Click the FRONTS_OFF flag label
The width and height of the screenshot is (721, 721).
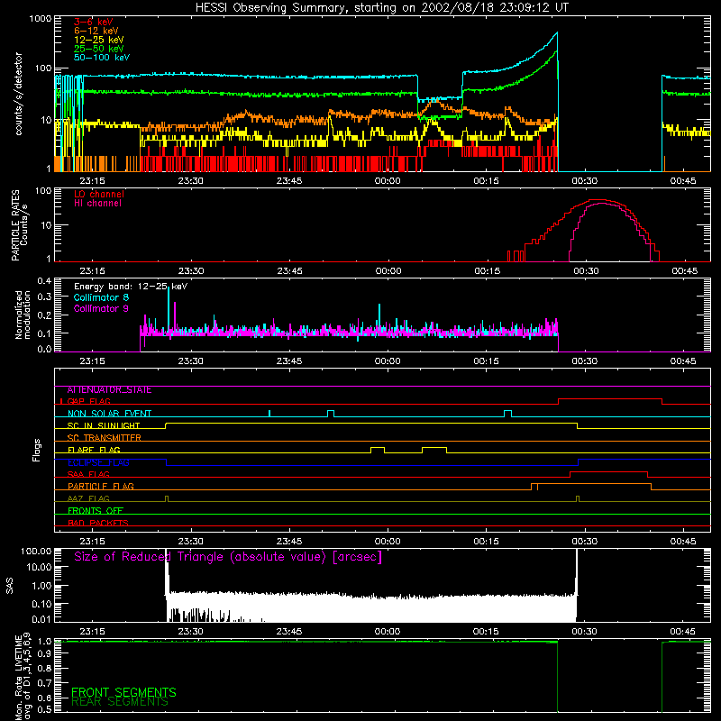(96, 511)
